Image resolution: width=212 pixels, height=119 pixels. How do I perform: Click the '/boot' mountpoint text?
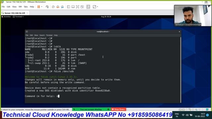(x=81, y=55)
